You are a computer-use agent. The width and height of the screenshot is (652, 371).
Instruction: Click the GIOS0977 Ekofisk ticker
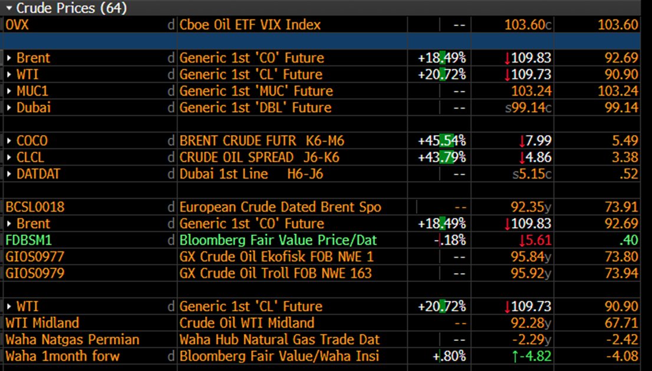point(35,257)
